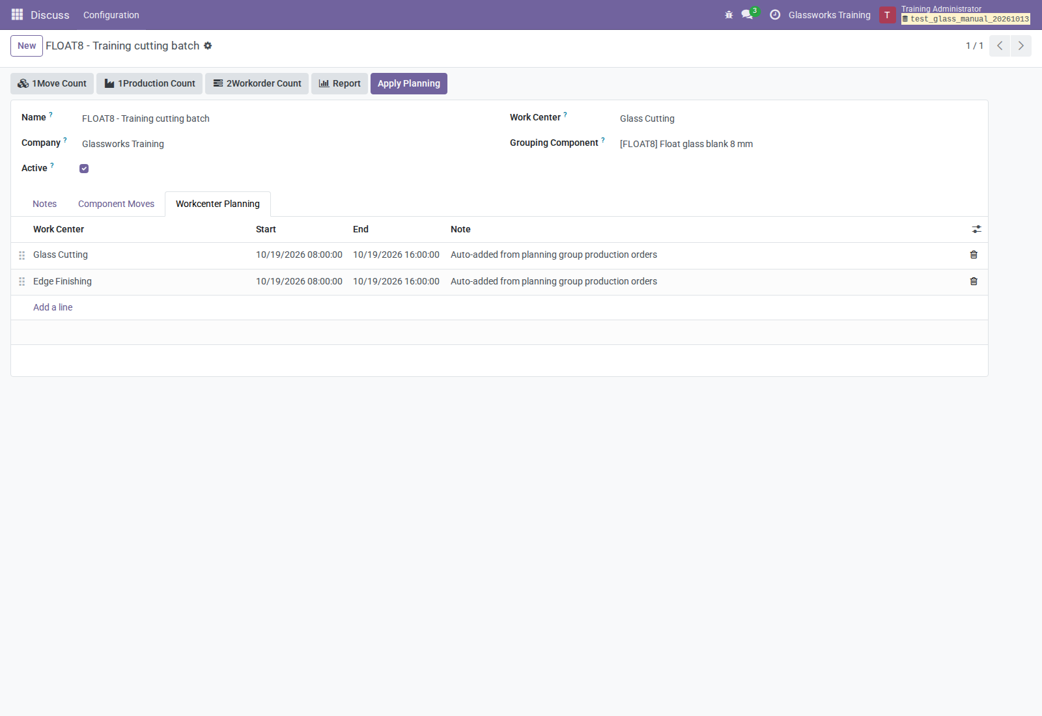Switch to the Notes tab
1042x716 pixels.
tap(44, 204)
